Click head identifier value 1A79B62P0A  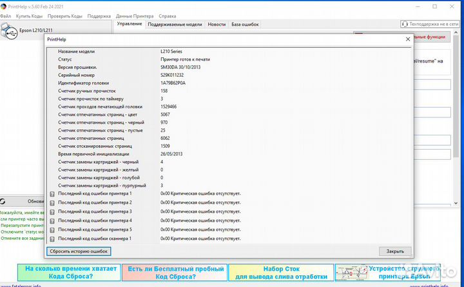pos(173,83)
